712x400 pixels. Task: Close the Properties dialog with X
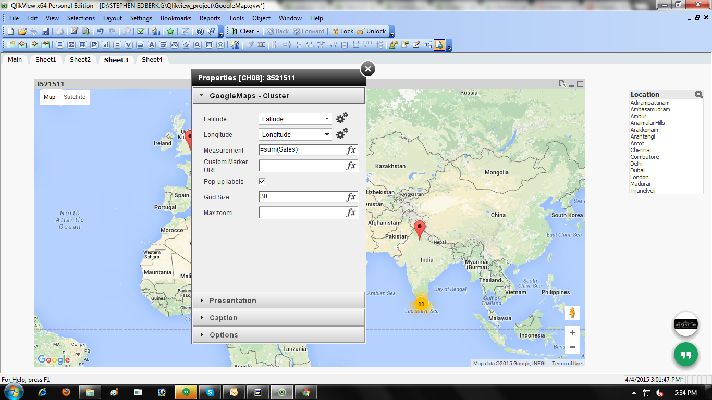(x=367, y=69)
